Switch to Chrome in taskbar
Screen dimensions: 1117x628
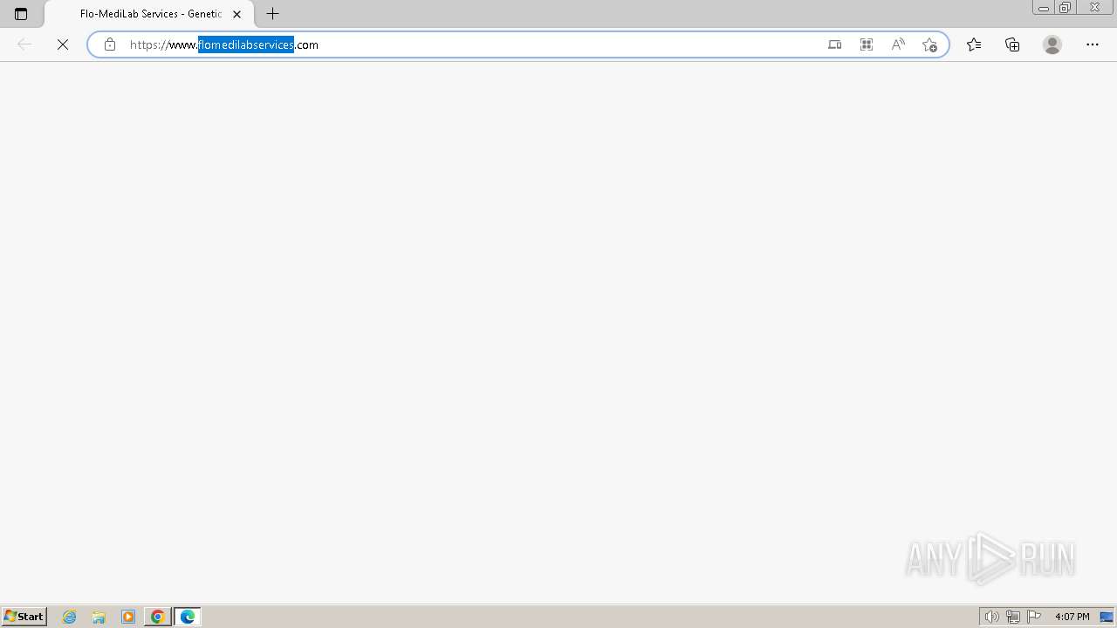click(x=158, y=617)
